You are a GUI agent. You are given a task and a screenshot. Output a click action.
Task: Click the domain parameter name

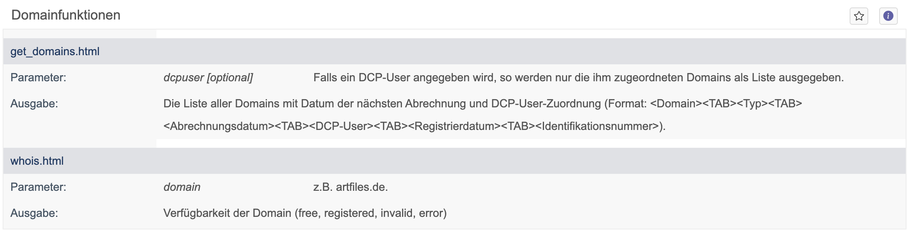tap(182, 187)
